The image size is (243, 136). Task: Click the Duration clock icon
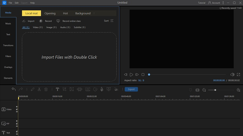(x=95, y=89)
